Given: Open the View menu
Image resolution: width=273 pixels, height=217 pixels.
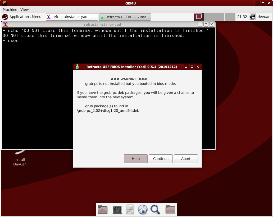Looking at the screenshot, I should 25,10.
